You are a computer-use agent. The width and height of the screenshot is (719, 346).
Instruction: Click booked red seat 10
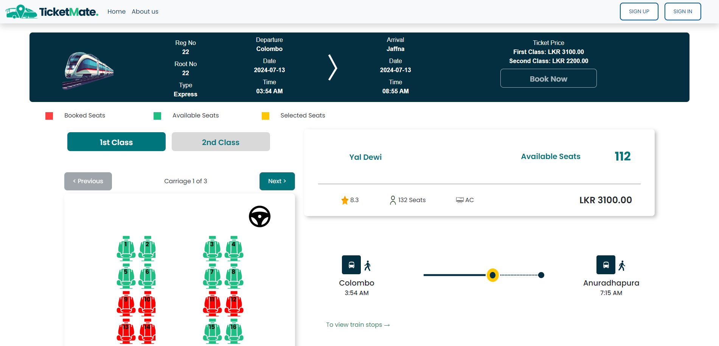click(x=147, y=304)
